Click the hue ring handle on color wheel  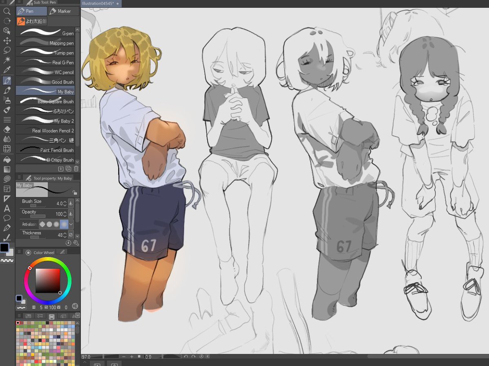(29, 268)
